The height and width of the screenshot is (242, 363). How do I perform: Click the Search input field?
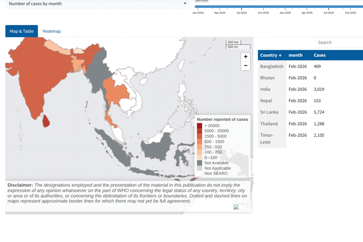pos(339,43)
